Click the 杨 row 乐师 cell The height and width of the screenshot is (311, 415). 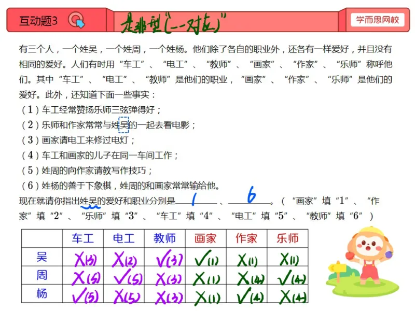tap(288, 293)
